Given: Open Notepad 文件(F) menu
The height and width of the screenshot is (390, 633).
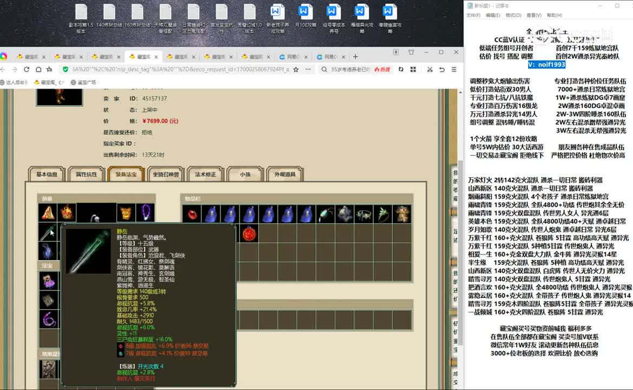Looking at the screenshot, I should coord(473,15).
